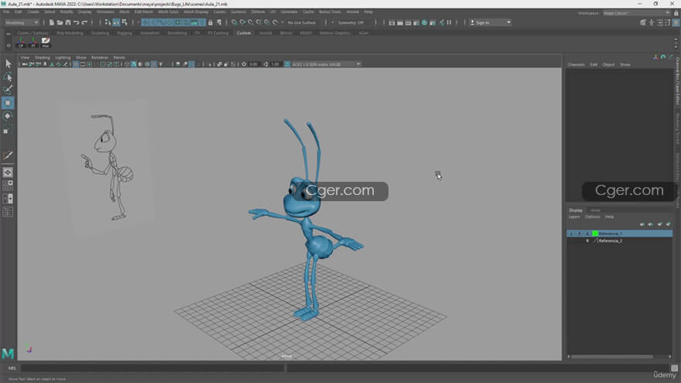The height and width of the screenshot is (383, 681).
Task: Create layer from selected objects
Action: click(x=669, y=224)
